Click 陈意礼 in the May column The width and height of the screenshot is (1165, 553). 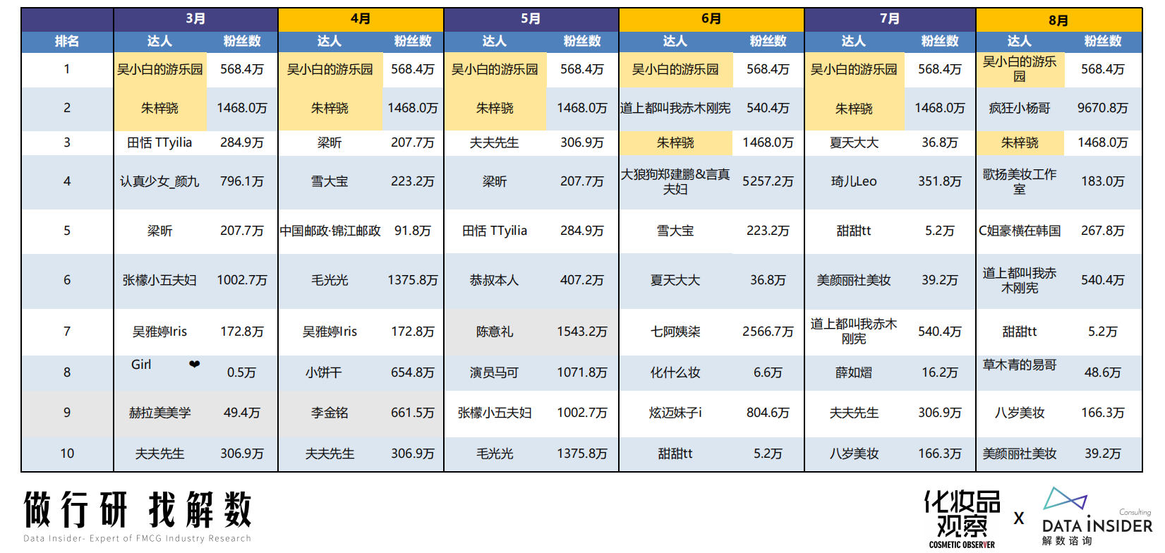coord(495,332)
